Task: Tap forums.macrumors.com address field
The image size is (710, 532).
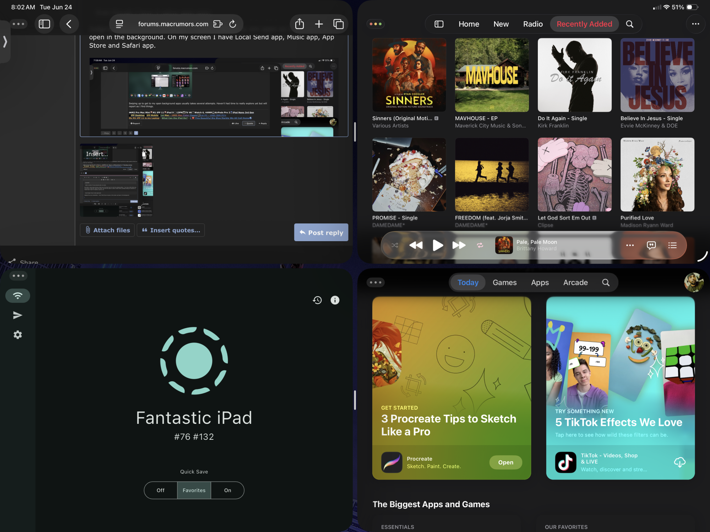Action: click(173, 24)
